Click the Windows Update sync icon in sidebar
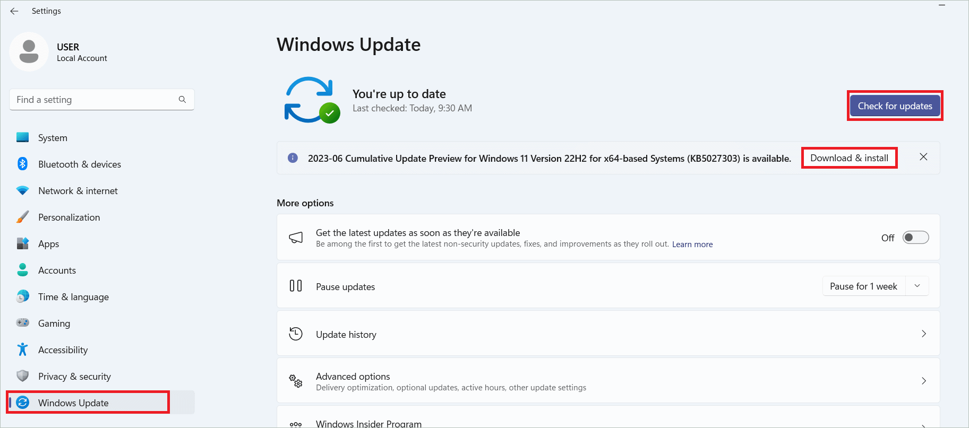969x428 pixels. tap(22, 403)
